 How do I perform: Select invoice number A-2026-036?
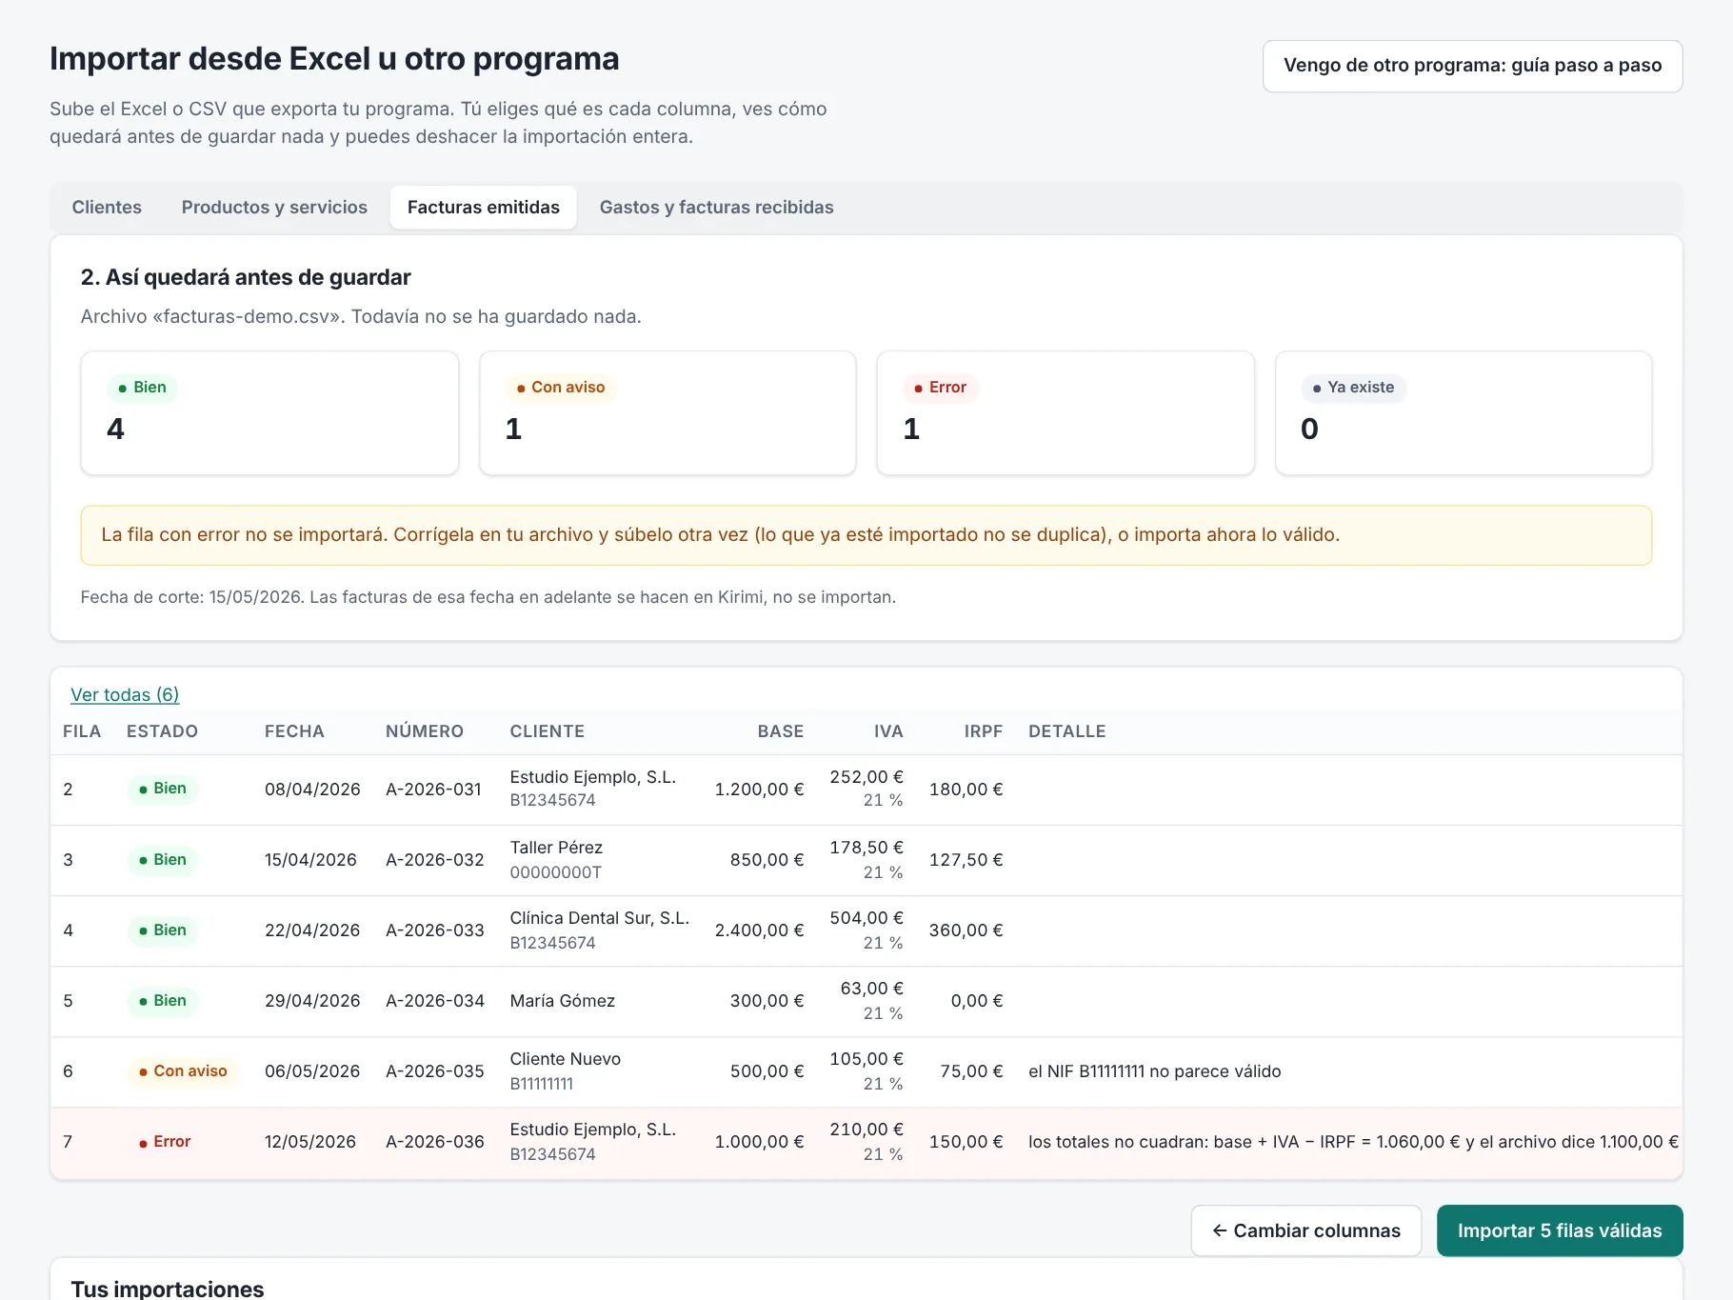[434, 1142]
